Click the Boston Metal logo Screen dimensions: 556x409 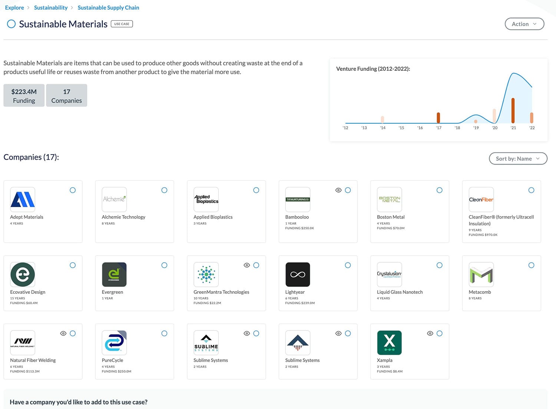tap(389, 199)
